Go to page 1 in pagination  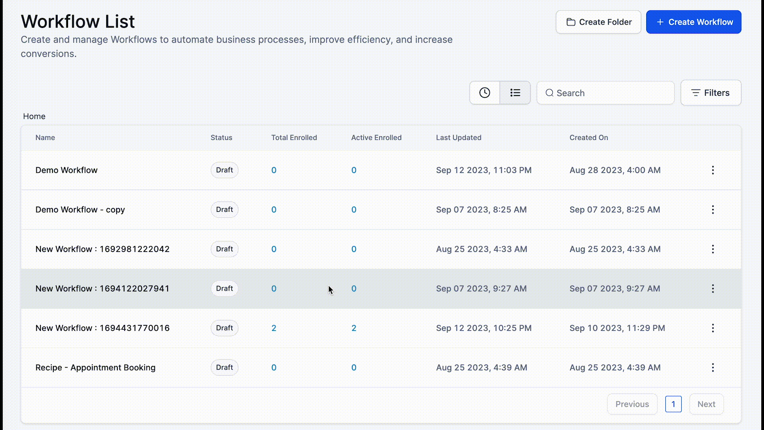[x=673, y=404]
